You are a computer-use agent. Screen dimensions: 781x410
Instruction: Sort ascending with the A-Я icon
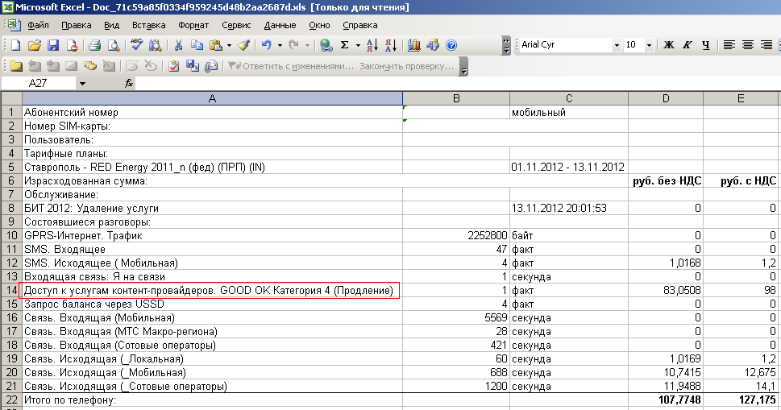point(372,45)
